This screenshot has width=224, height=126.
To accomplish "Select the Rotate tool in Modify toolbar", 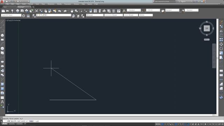I will tap(221, 49).
